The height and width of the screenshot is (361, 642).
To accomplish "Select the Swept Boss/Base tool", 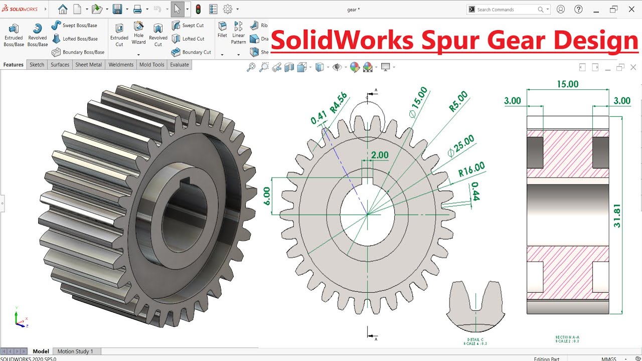I will click(x=74, y=25).
